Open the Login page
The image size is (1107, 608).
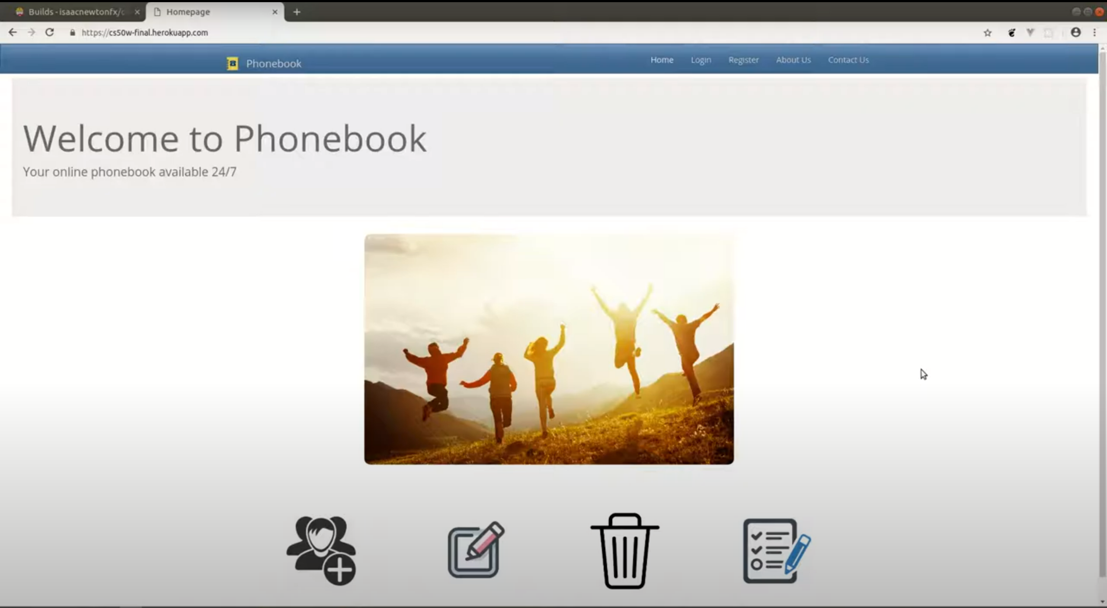(701, 60)
